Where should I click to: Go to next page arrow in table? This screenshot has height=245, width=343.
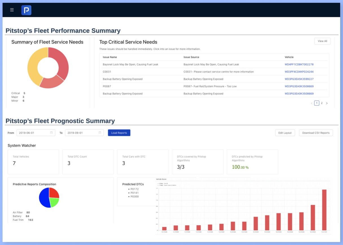point(327,103)
